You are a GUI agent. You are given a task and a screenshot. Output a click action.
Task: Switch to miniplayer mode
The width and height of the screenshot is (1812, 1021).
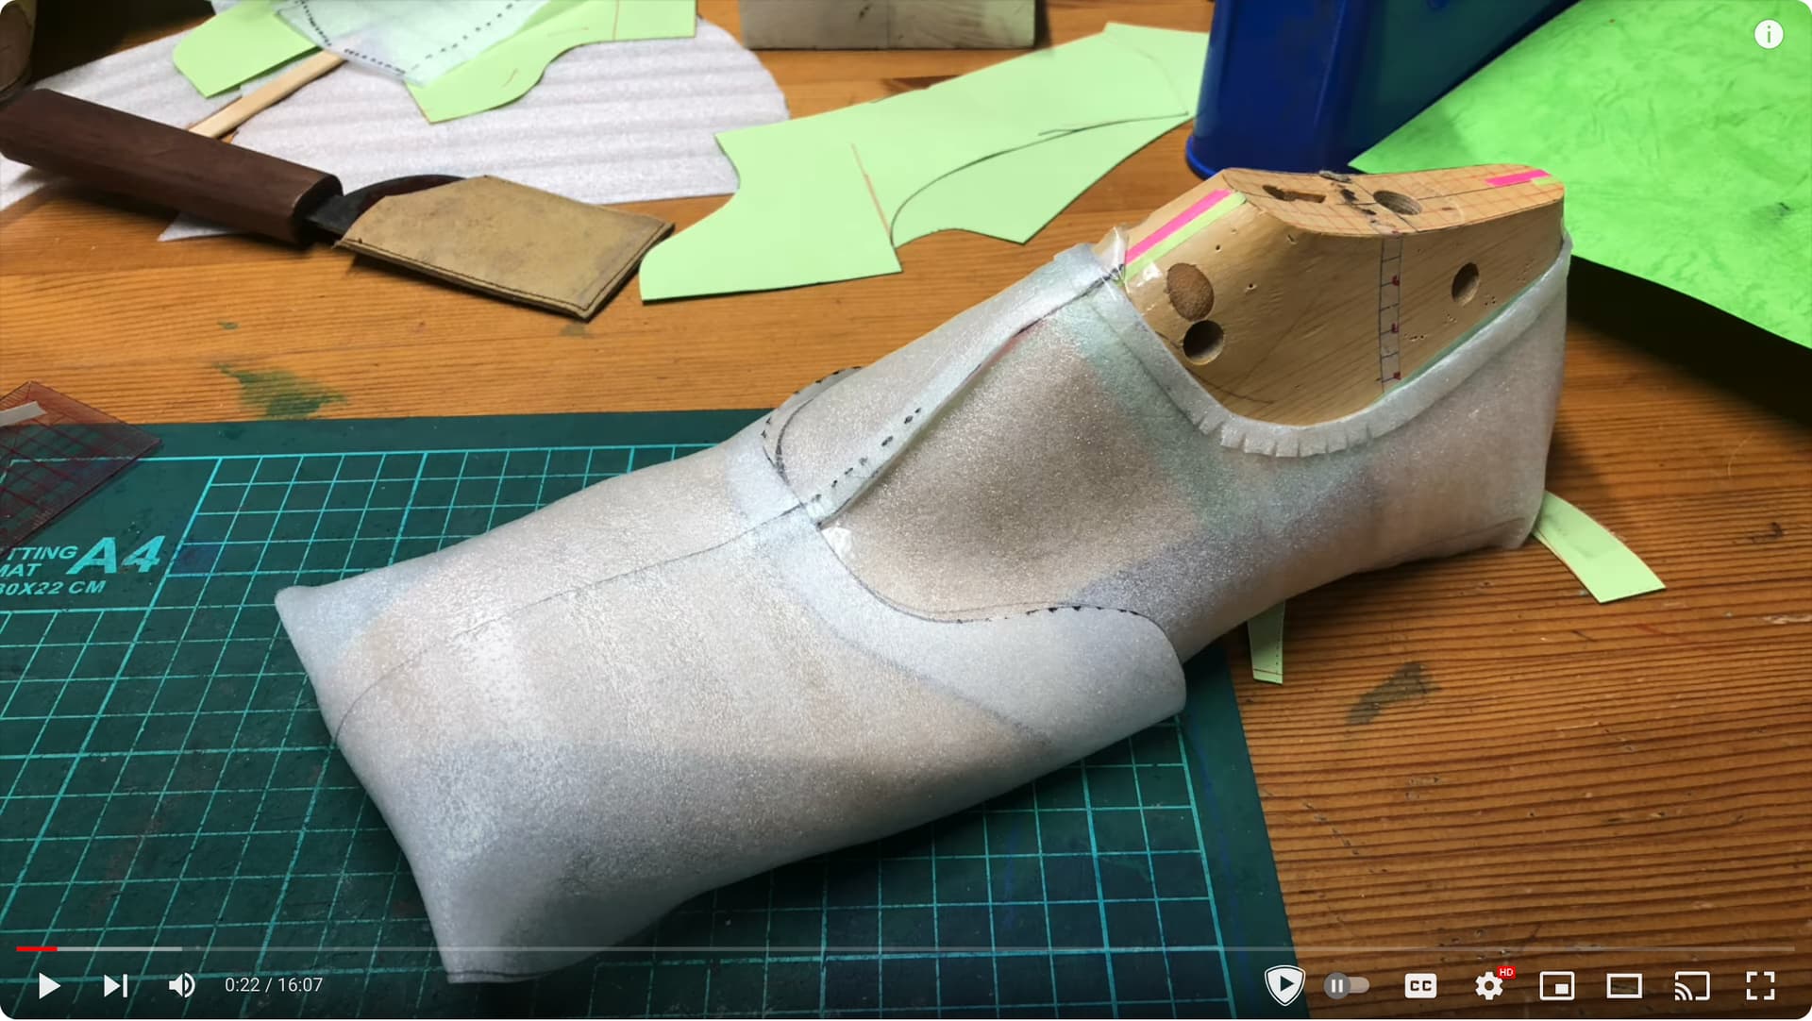tap(1556, 986)
